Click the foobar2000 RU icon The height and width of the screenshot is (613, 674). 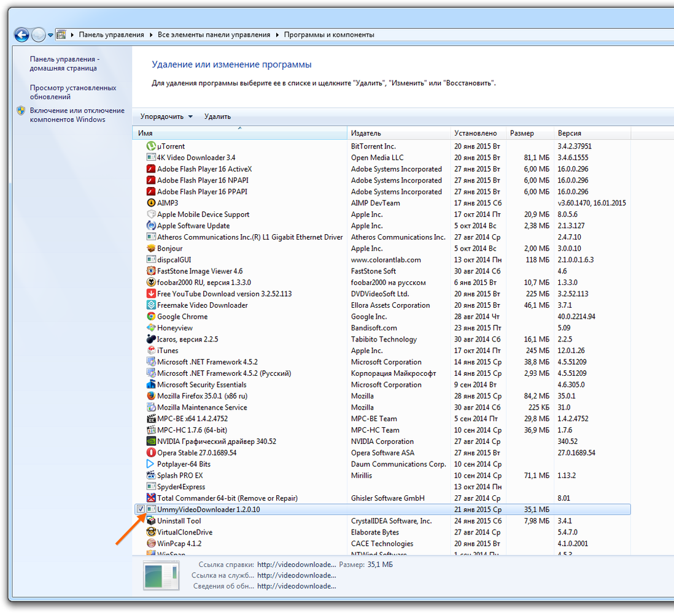[x=151, y=283]
